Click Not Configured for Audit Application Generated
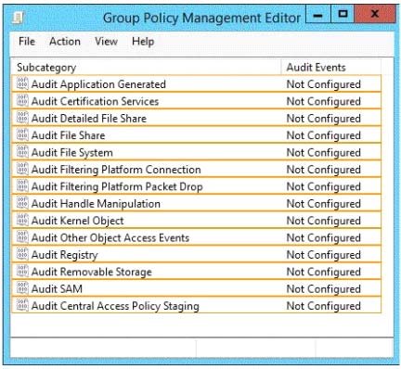 324,84
